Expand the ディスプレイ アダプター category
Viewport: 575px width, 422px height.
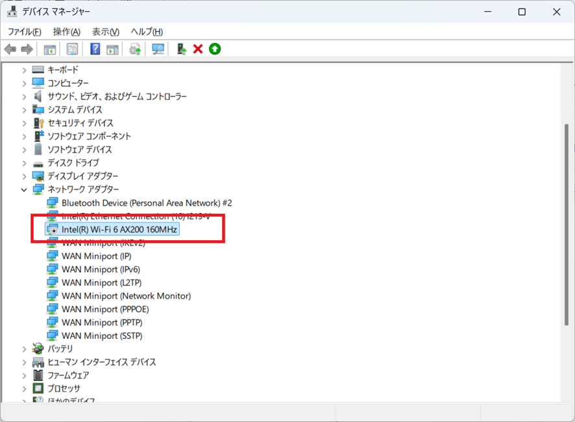pos(25,176)
